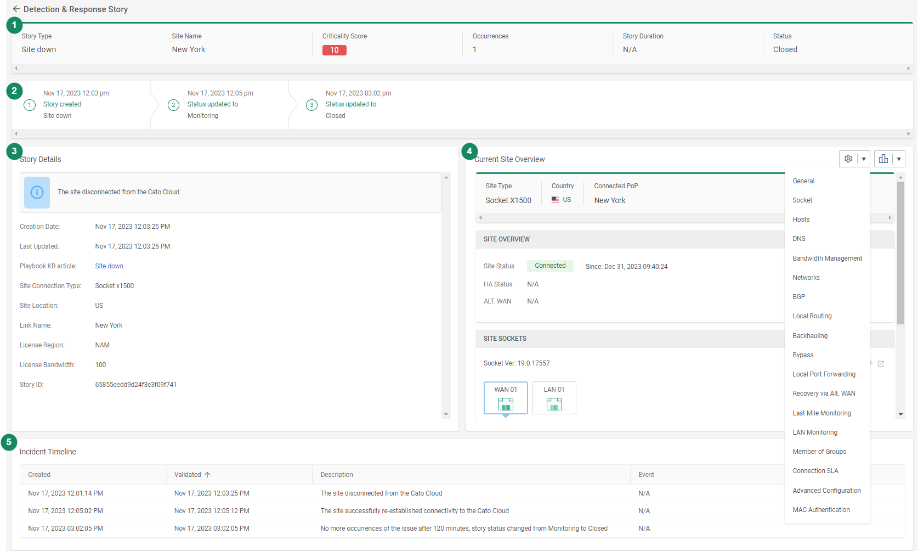The height and width of the screenshot is (551, 918).
Task: Choose Bypass menu entry
Action: pos(803,355)
